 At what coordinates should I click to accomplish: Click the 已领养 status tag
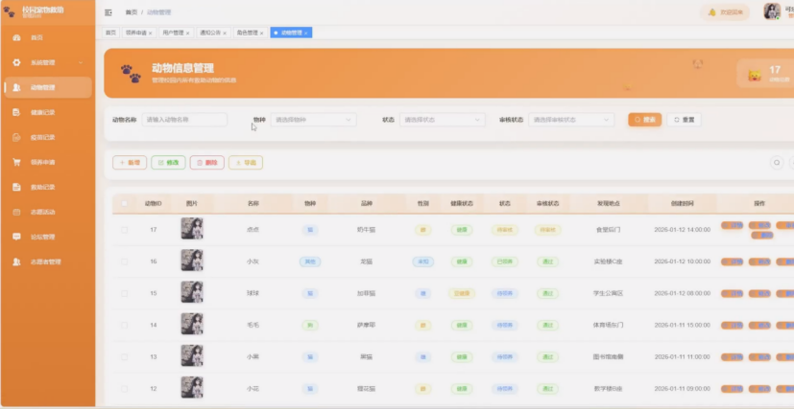pyautogui.click(x=504, y=261)
